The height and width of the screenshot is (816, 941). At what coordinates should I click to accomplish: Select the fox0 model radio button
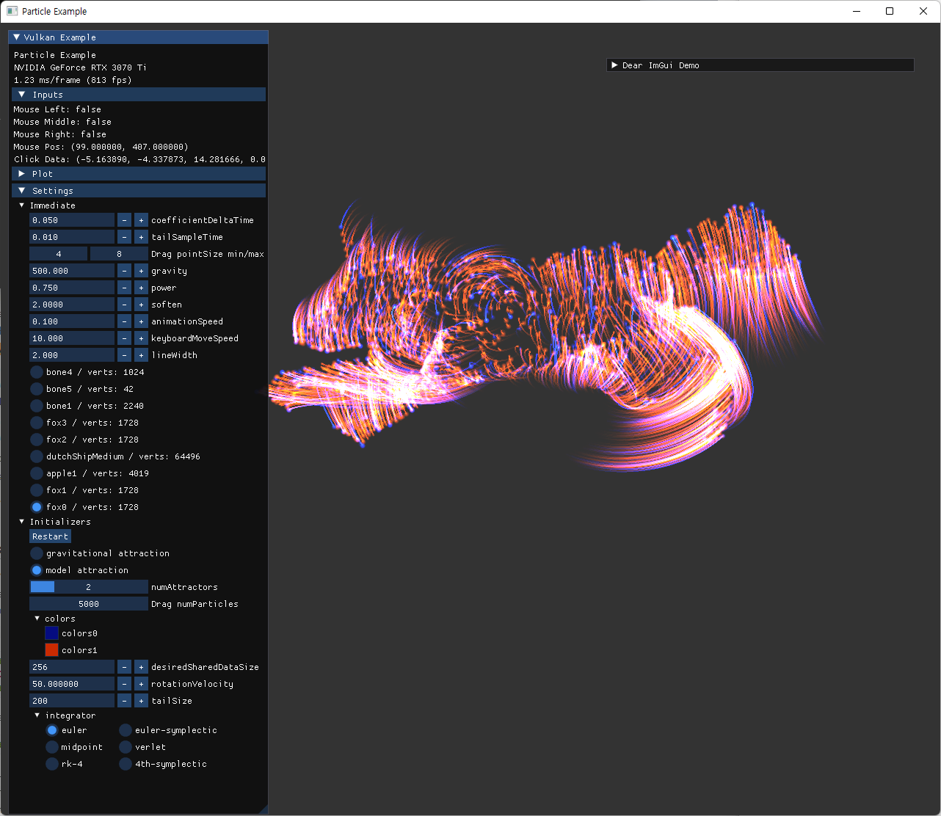(37, 507)
